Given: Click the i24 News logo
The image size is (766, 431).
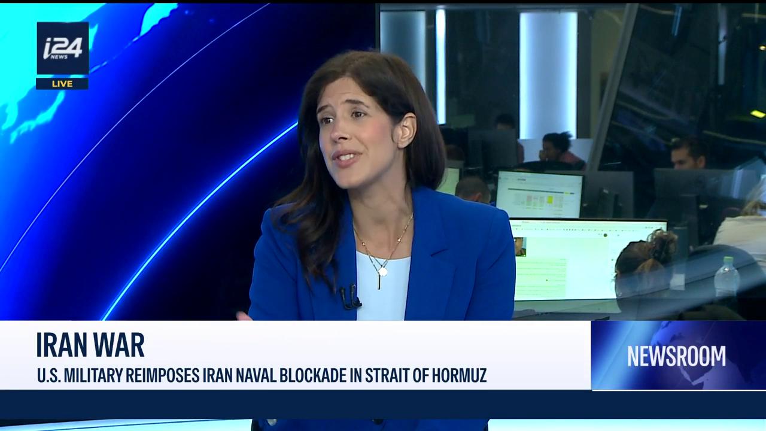Looking at the screenshot, I should point(62,48).
